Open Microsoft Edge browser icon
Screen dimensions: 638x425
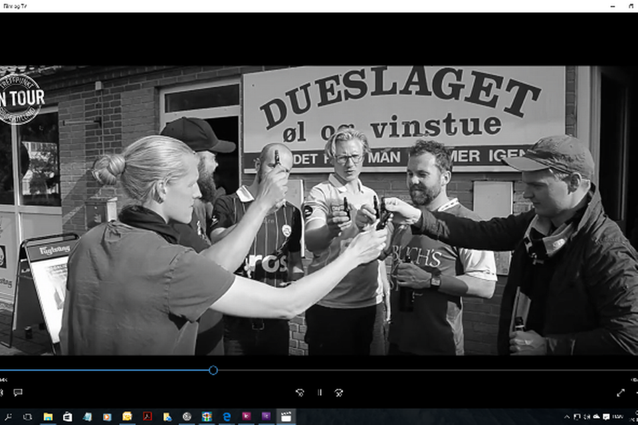(227, 416)
